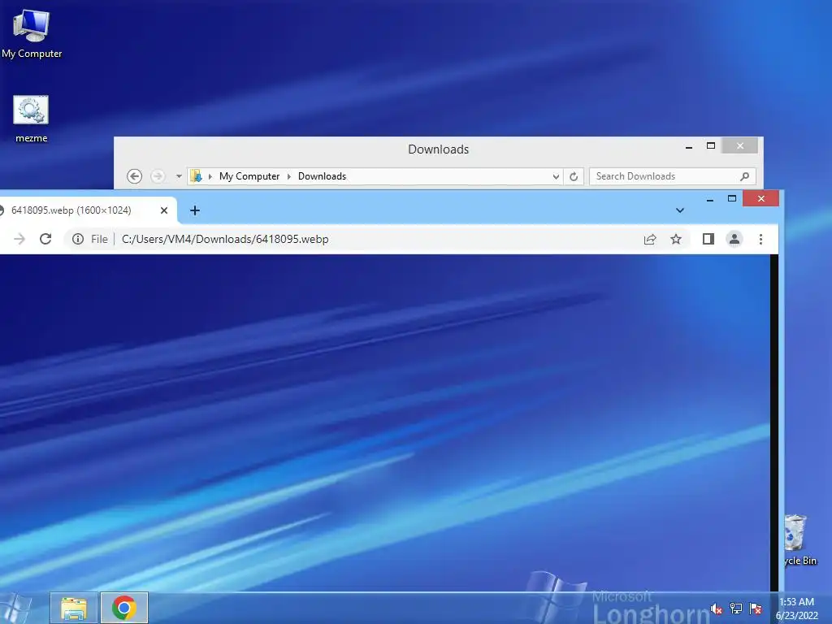Go forward in Downloads explorer window
The width and height of the screenshot is (832, 624).
[158, 176]
